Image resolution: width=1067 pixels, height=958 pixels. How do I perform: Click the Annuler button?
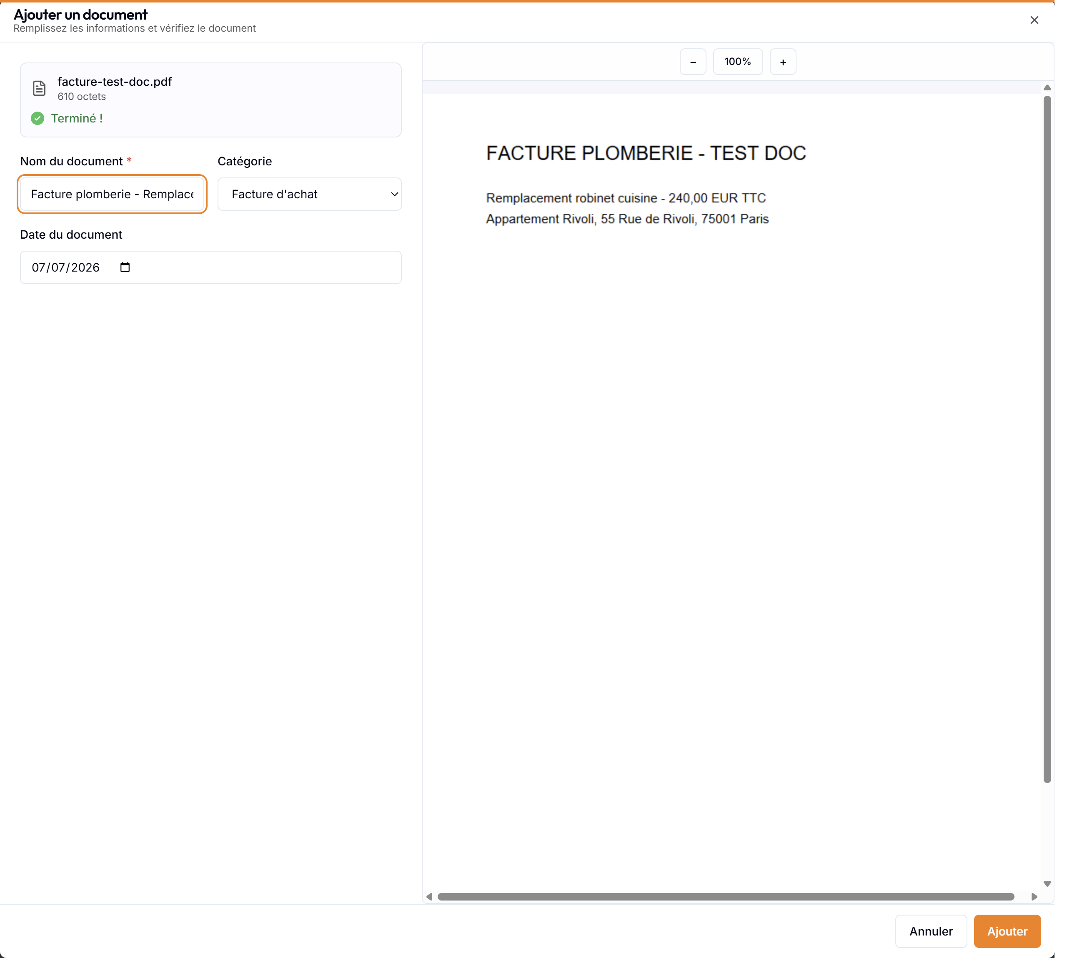(x=931, y=931)
